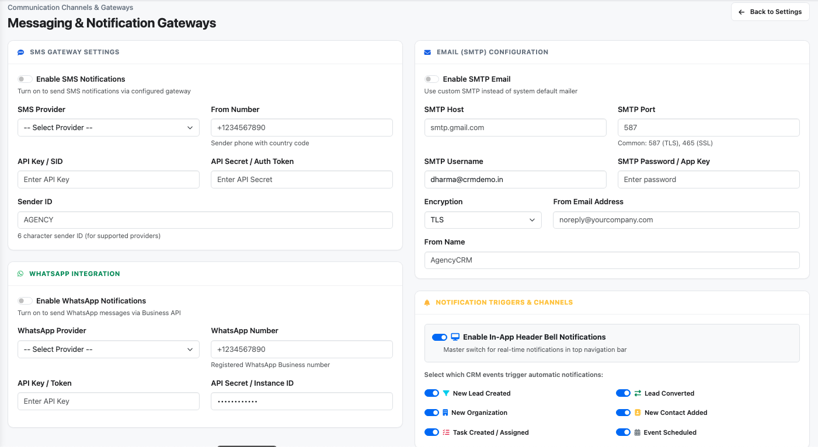Turn off New Lead Created trigger
Viewport: 818px width, 447px height.
point(431,393)
